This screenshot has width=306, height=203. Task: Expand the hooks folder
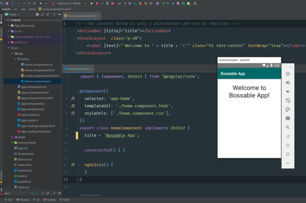9,31
